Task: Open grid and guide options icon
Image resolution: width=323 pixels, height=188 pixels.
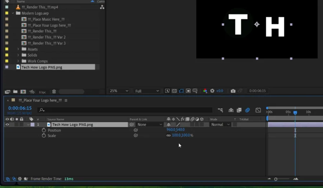Action: (195, 91)
